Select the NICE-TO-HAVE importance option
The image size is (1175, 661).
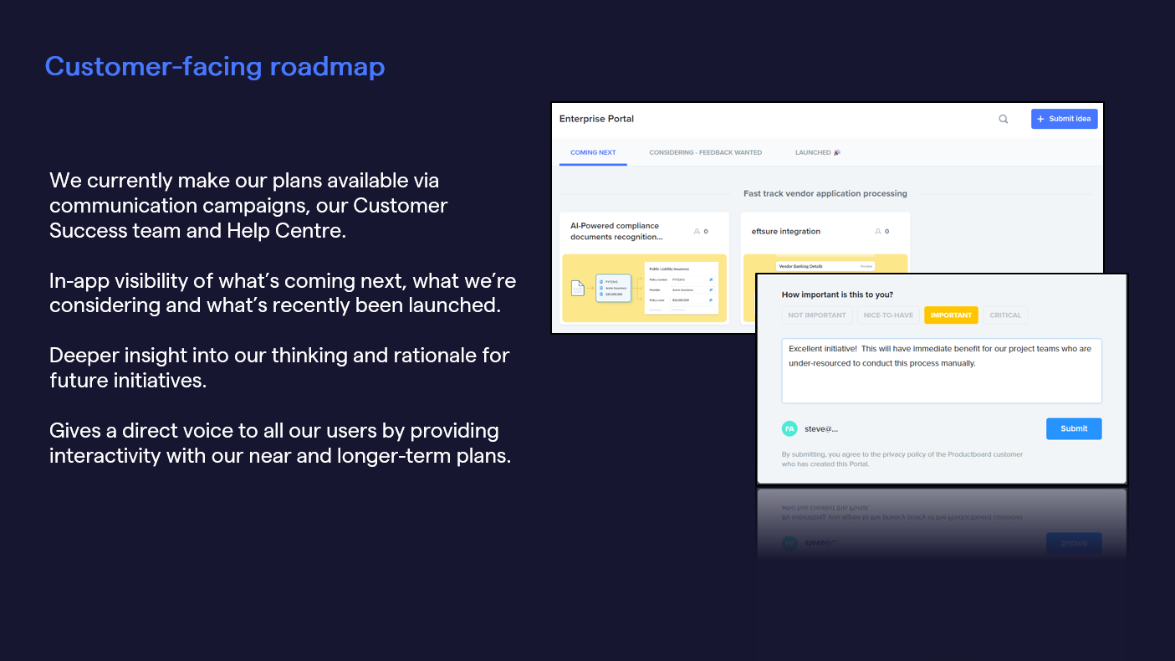888,315
